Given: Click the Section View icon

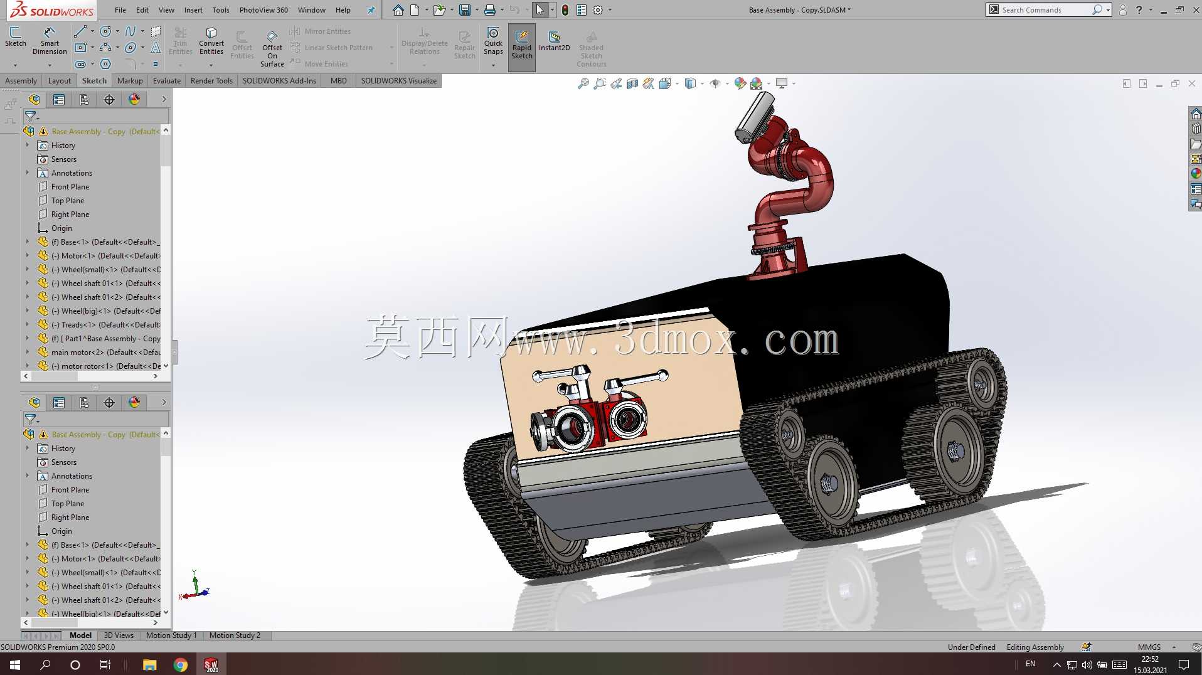Looking at the screenshot, I should [632, 83].
